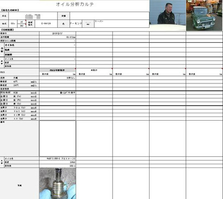Viewport: 223px width, 199px height.
Task: Click the ケイ素 (Si) row label
Action: tap(20, 115)
